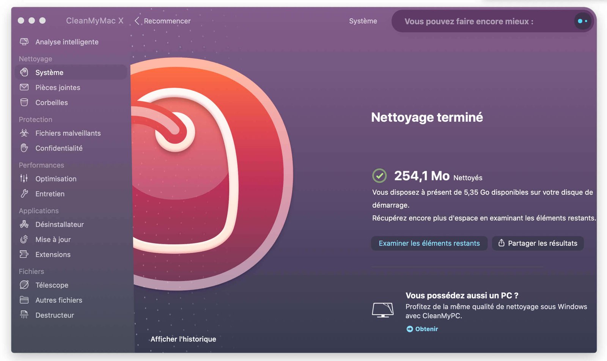
Task: Click the Obtenir link for CleanMyPC
Action: (426, 329)
